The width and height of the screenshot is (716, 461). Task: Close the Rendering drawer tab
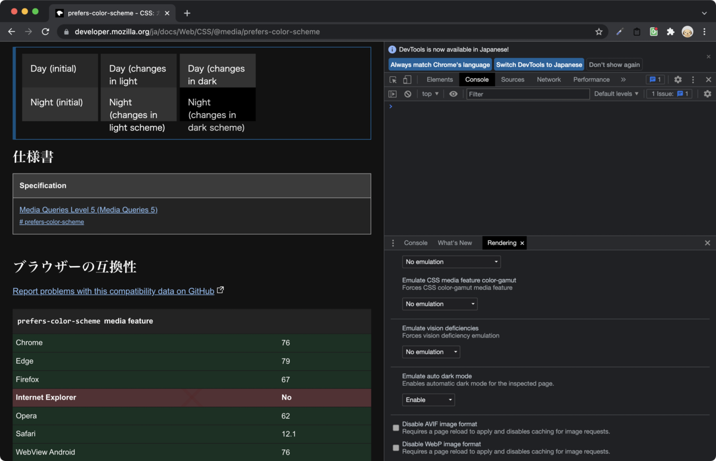click(x=522, y=243)
